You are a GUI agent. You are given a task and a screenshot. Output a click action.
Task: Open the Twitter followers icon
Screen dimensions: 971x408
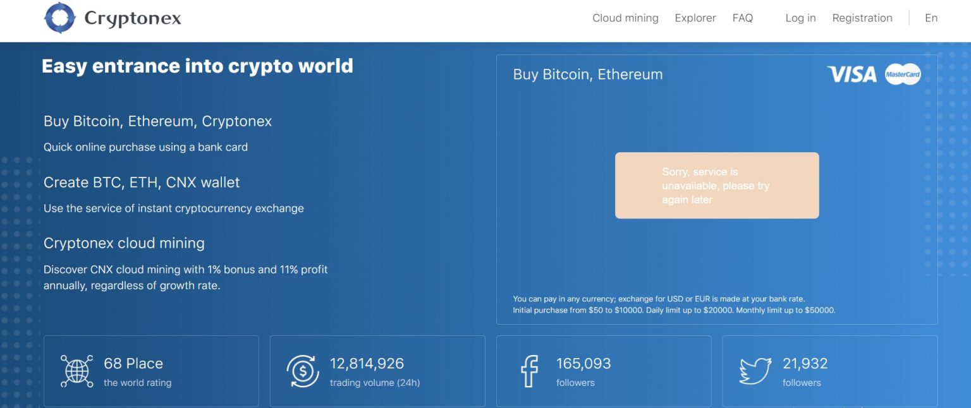pyautogui.click(x=756, y=371)
